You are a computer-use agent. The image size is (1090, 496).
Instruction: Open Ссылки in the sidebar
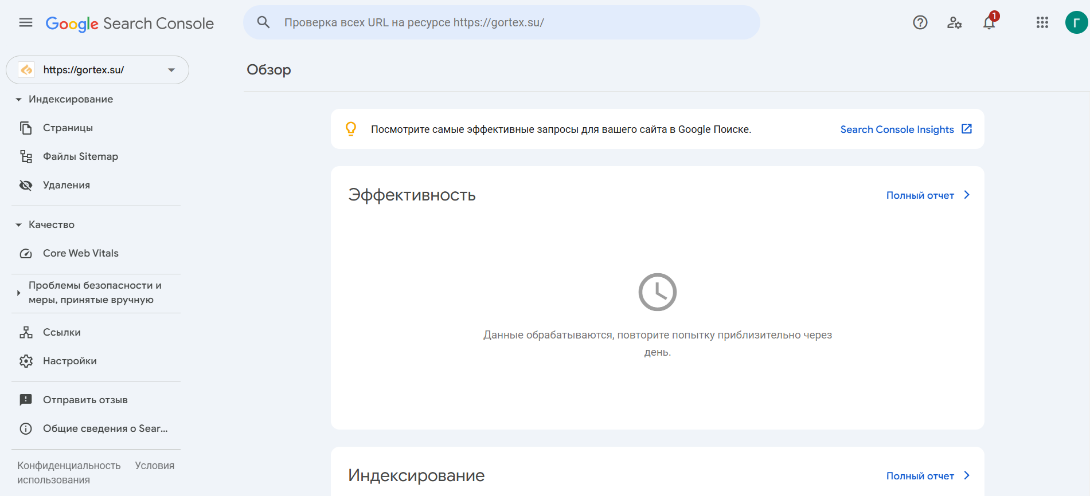(x=62, y=332)
